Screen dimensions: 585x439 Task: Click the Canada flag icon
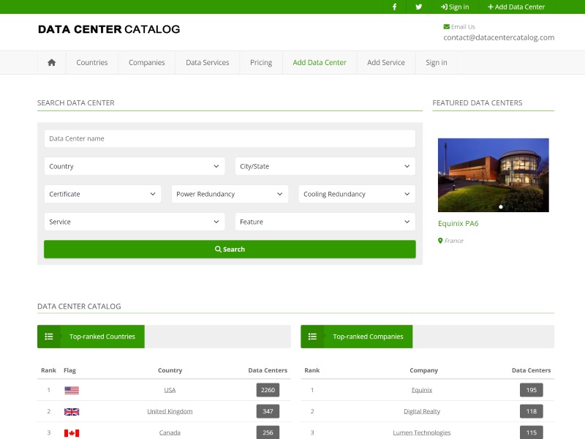(x=70, y=432)
